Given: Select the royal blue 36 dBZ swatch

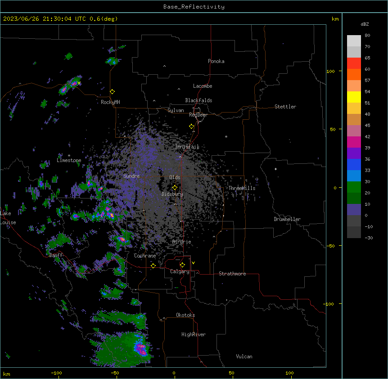Looking at the screenshot, I should 354,164.
